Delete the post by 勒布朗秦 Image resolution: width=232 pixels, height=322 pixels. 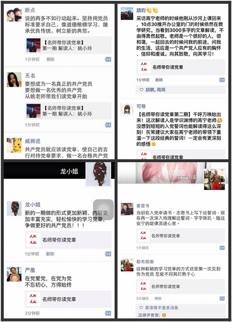click(x=158, y=298)
